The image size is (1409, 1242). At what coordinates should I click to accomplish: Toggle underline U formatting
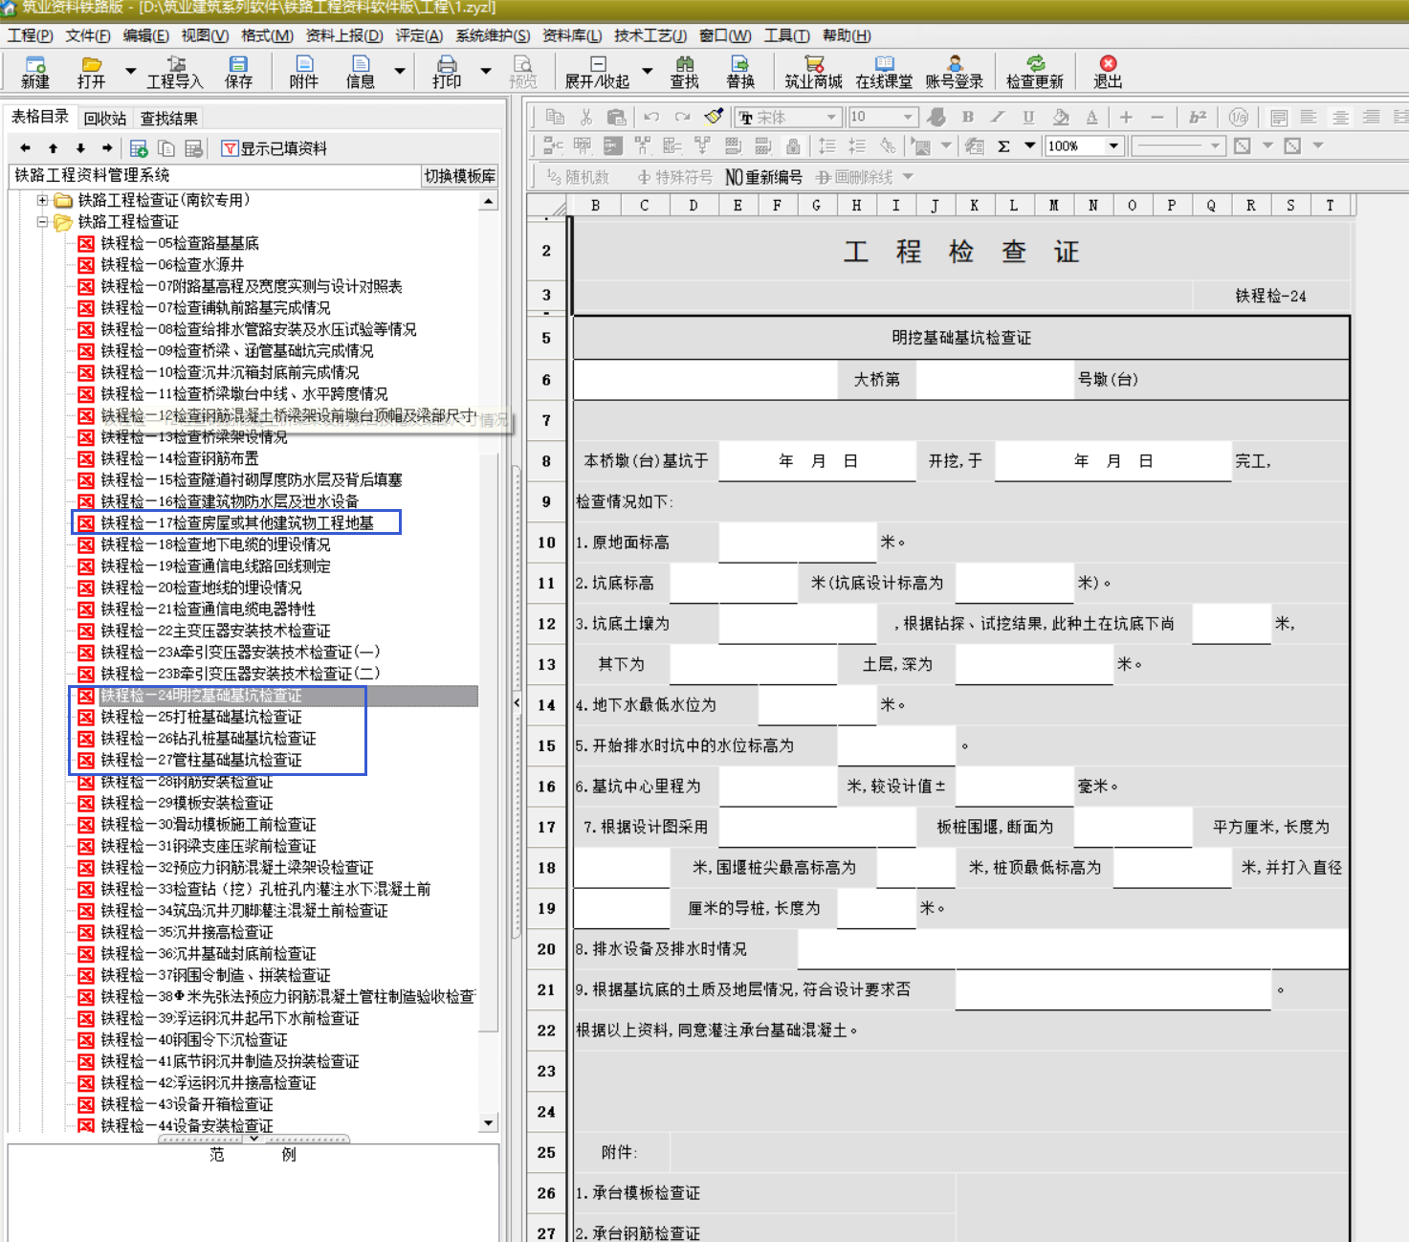point(1028,117)
